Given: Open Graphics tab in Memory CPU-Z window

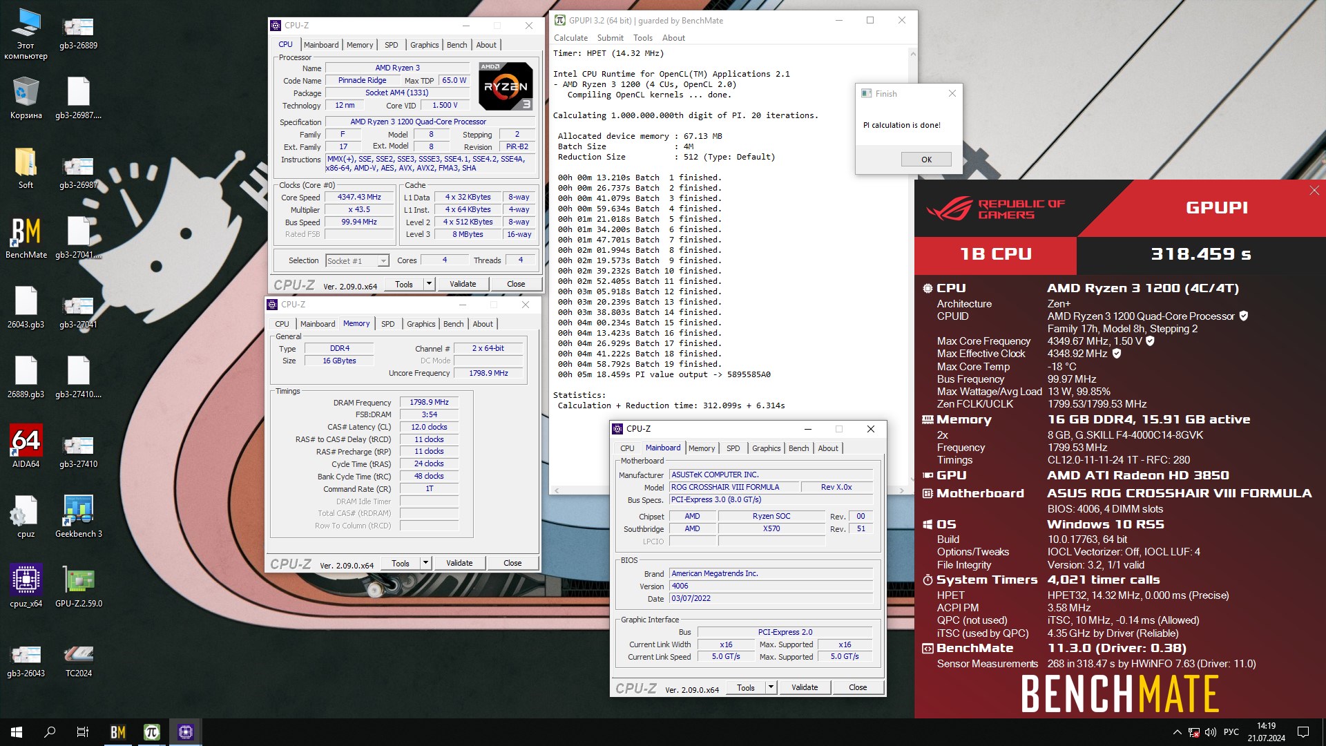Looking at the screenshot, I should click(421, 324).
